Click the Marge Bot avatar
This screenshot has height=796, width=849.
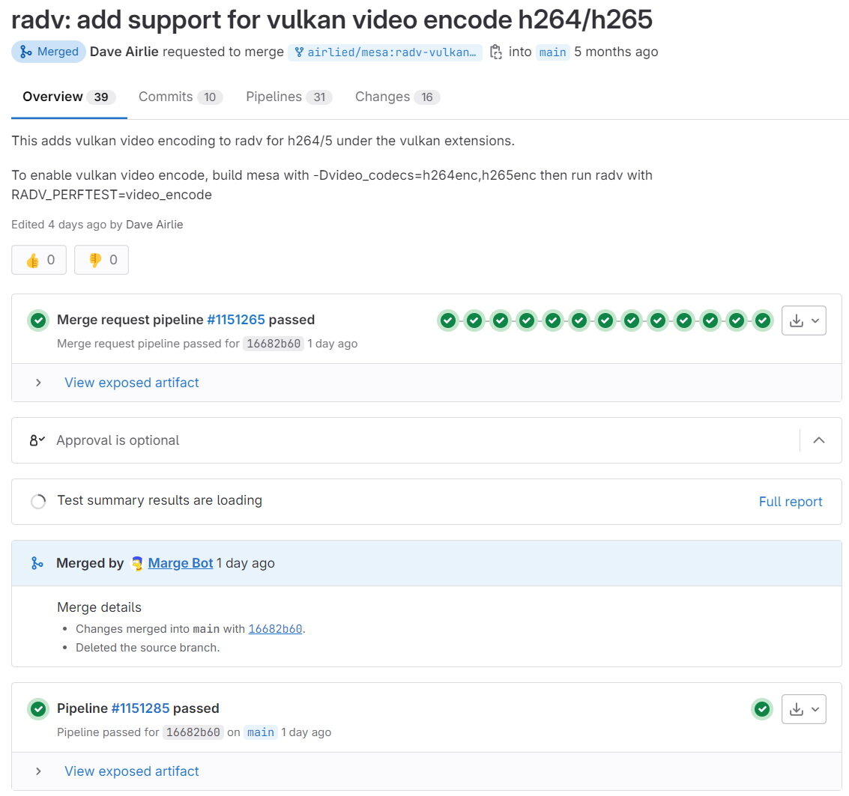point(138,563)
